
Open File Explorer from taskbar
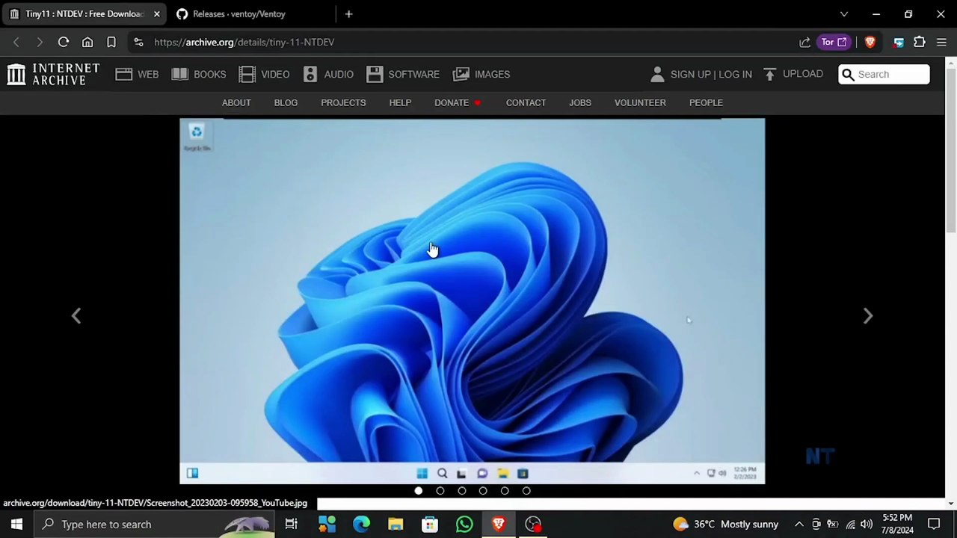tap(396, 524)
